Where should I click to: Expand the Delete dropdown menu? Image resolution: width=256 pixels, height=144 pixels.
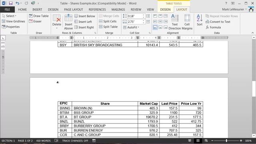[57, 28]
